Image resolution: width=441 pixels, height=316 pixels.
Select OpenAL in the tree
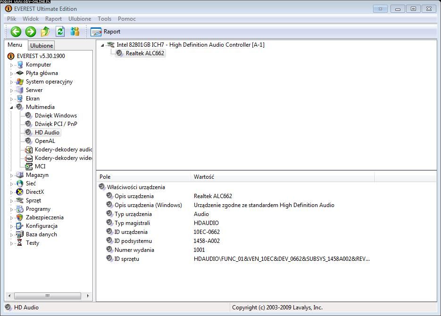pyautogui.click(x=45, y=141)
